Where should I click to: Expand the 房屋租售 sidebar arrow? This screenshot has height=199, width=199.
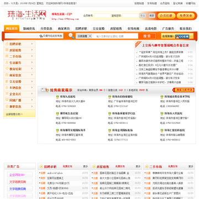coord(32,50)
